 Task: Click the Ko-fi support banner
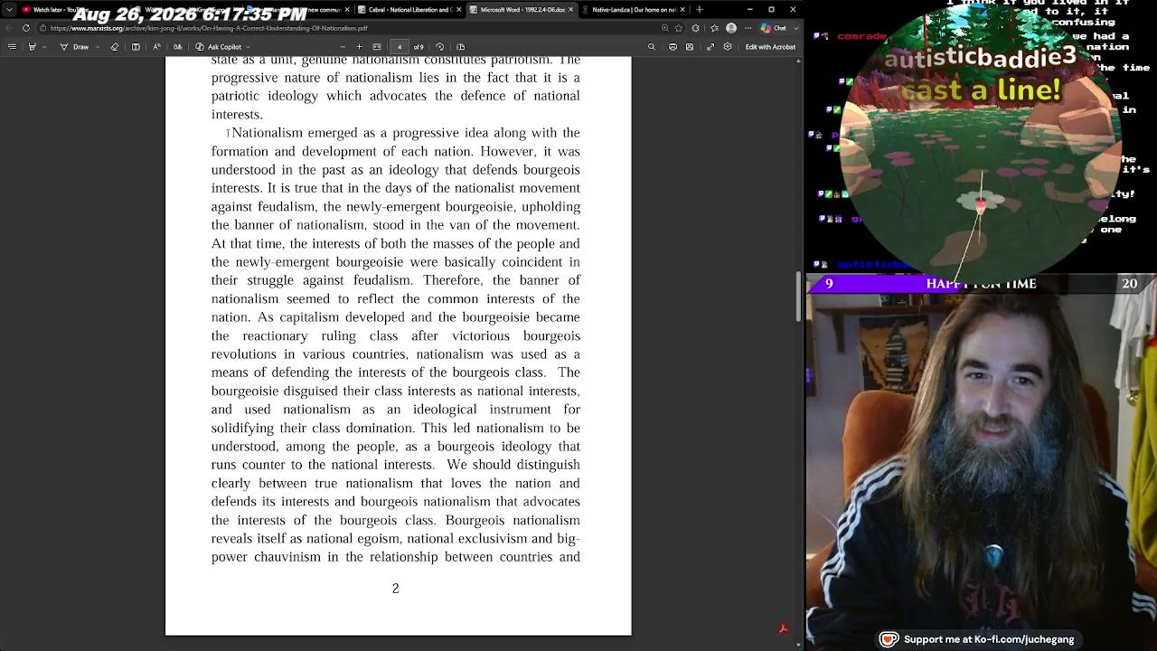pyautogui.click(x=978, y=639)
